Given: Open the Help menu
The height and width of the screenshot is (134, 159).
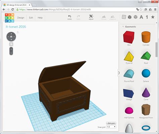Looking at the screenshot, I should [40, 18].
